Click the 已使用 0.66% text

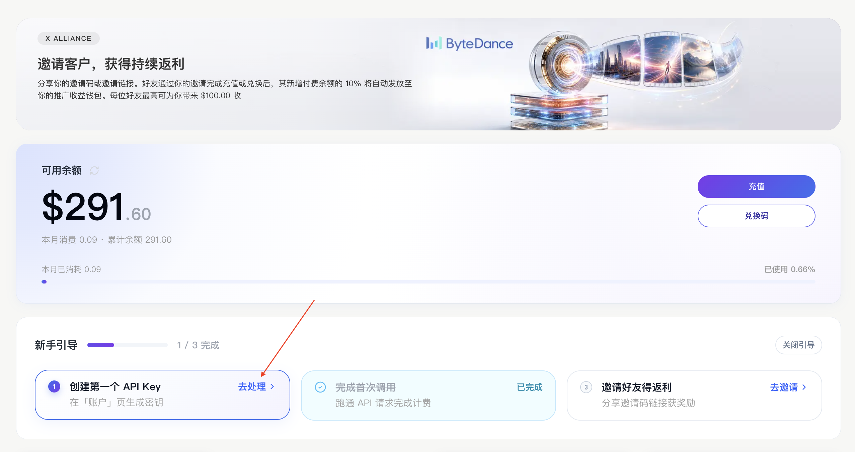[x=789, y=269]
